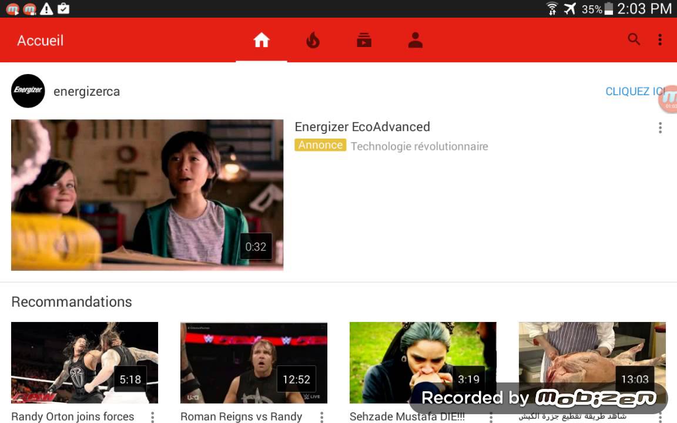Open the Energizer channel avatar

pos(28,90)
